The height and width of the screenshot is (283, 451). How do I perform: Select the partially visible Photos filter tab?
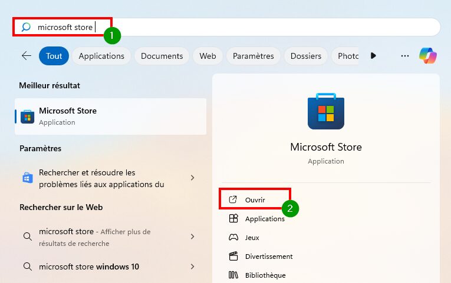click(x=345, y=56)
